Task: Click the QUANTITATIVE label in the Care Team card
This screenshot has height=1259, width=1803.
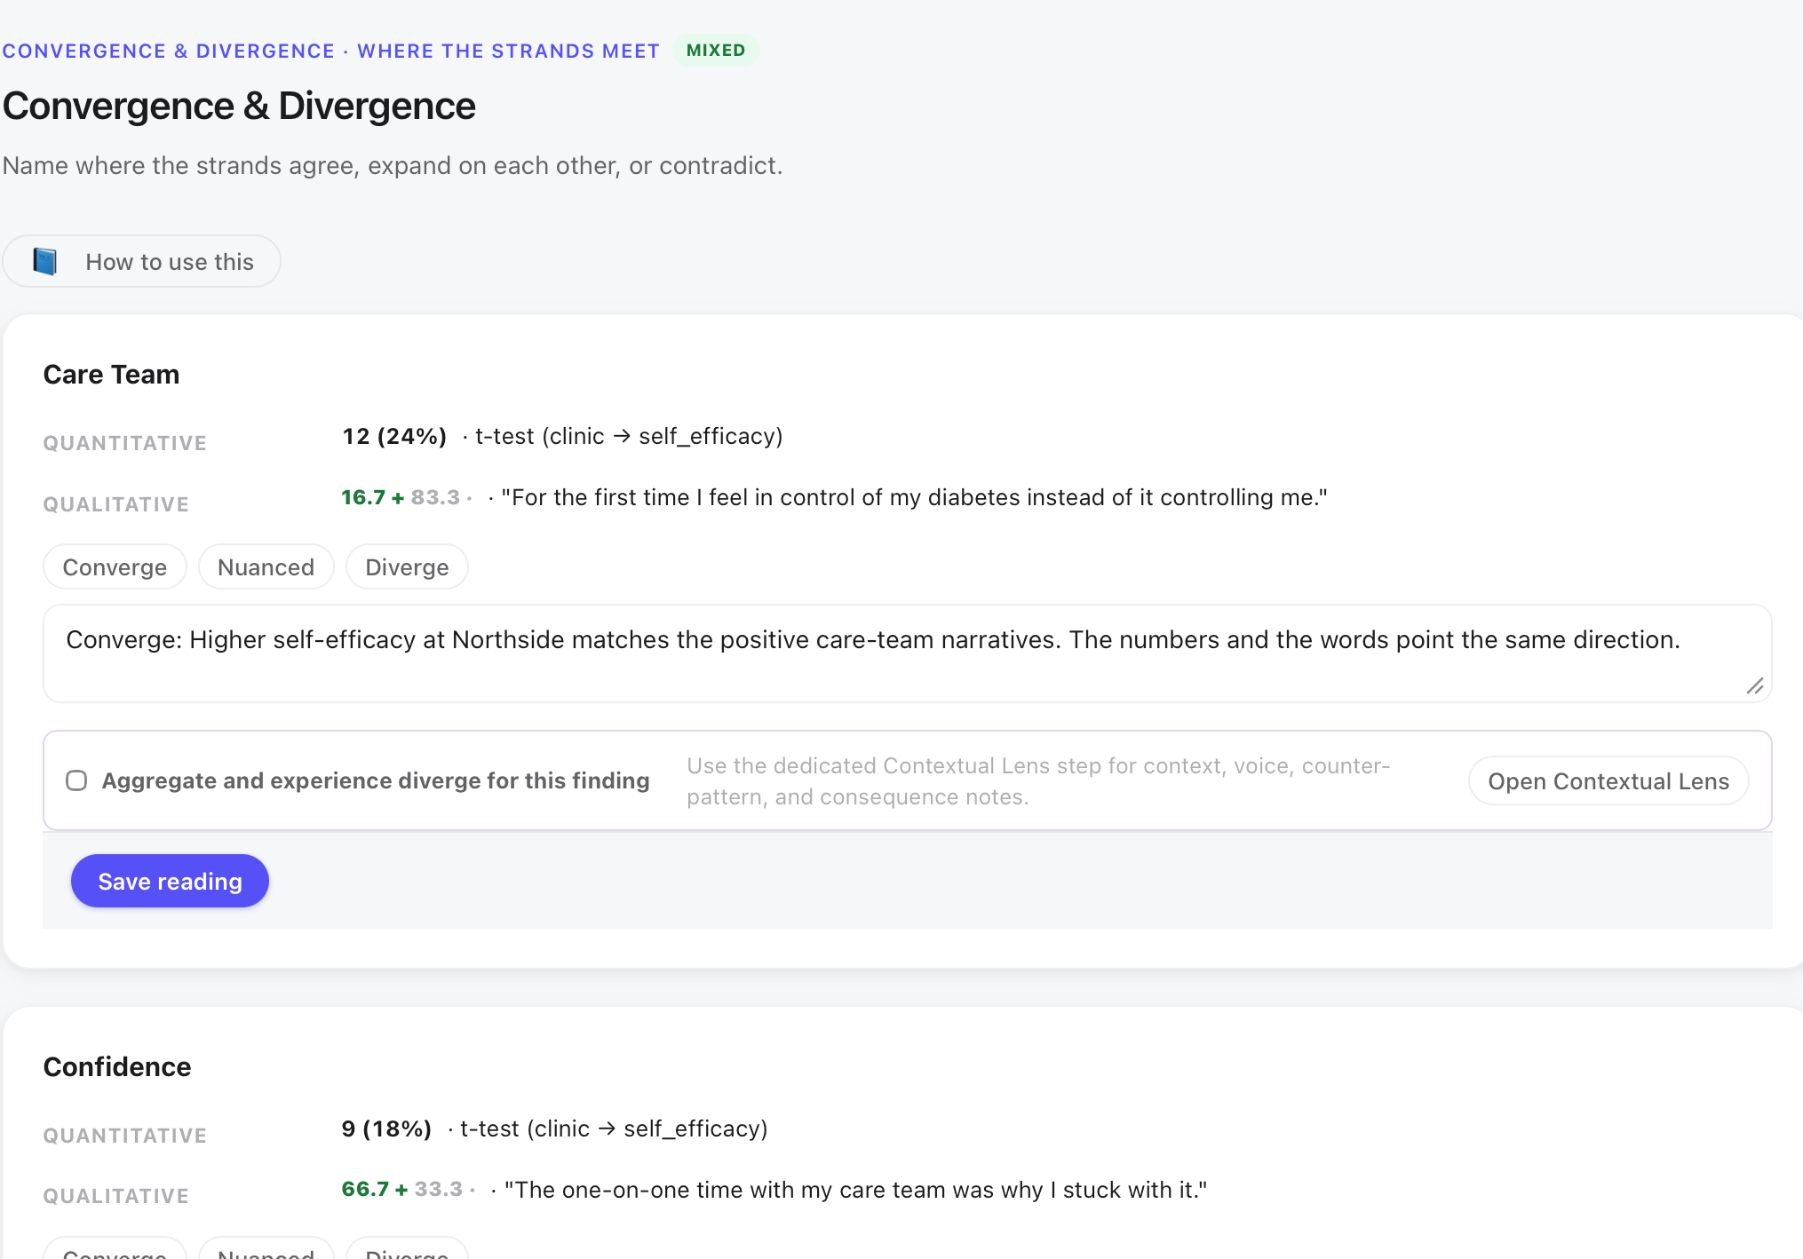Action: click(x=125, y=443)
